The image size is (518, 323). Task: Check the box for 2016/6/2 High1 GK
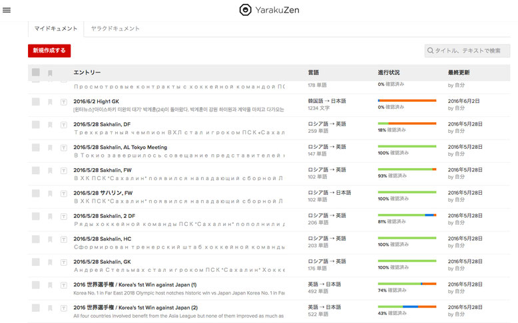[36, 102]
